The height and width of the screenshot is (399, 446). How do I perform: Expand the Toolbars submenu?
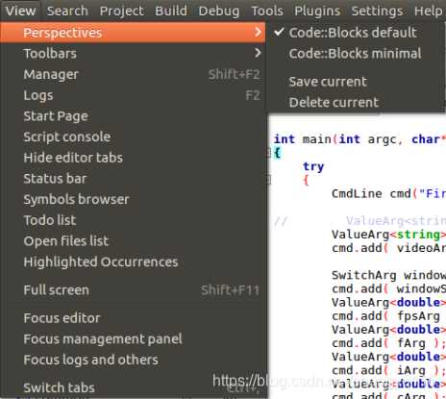[x=133, y=53]
